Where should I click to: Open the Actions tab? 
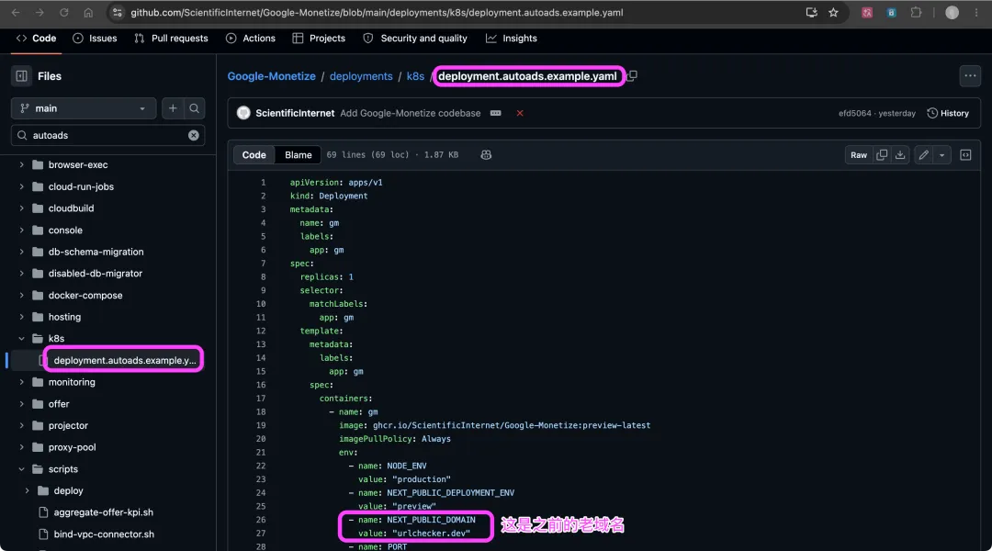[x=251, y=39]
